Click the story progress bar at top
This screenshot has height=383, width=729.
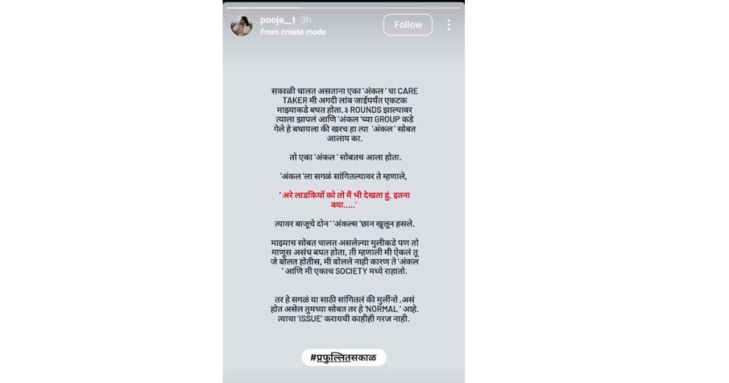[x=344, y=7]
